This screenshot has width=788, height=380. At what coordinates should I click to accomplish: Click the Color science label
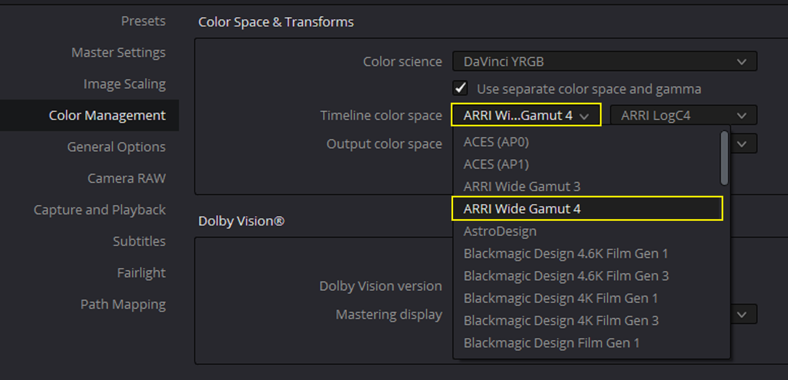tap(403, 61)
